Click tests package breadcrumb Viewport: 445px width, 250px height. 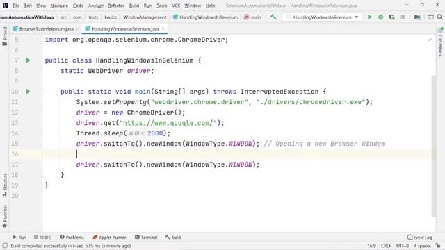click(x=93, y=17)
